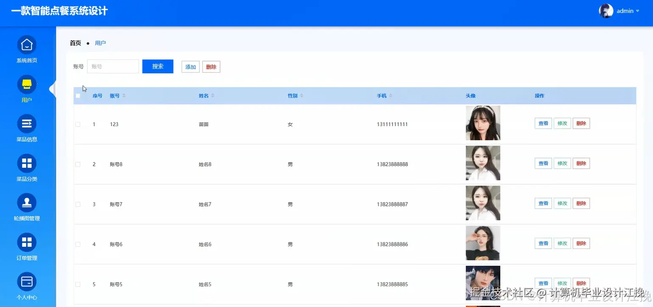
Task: Click the account cell 账号7
Action: pyautogui.click(x=116, y=204)
